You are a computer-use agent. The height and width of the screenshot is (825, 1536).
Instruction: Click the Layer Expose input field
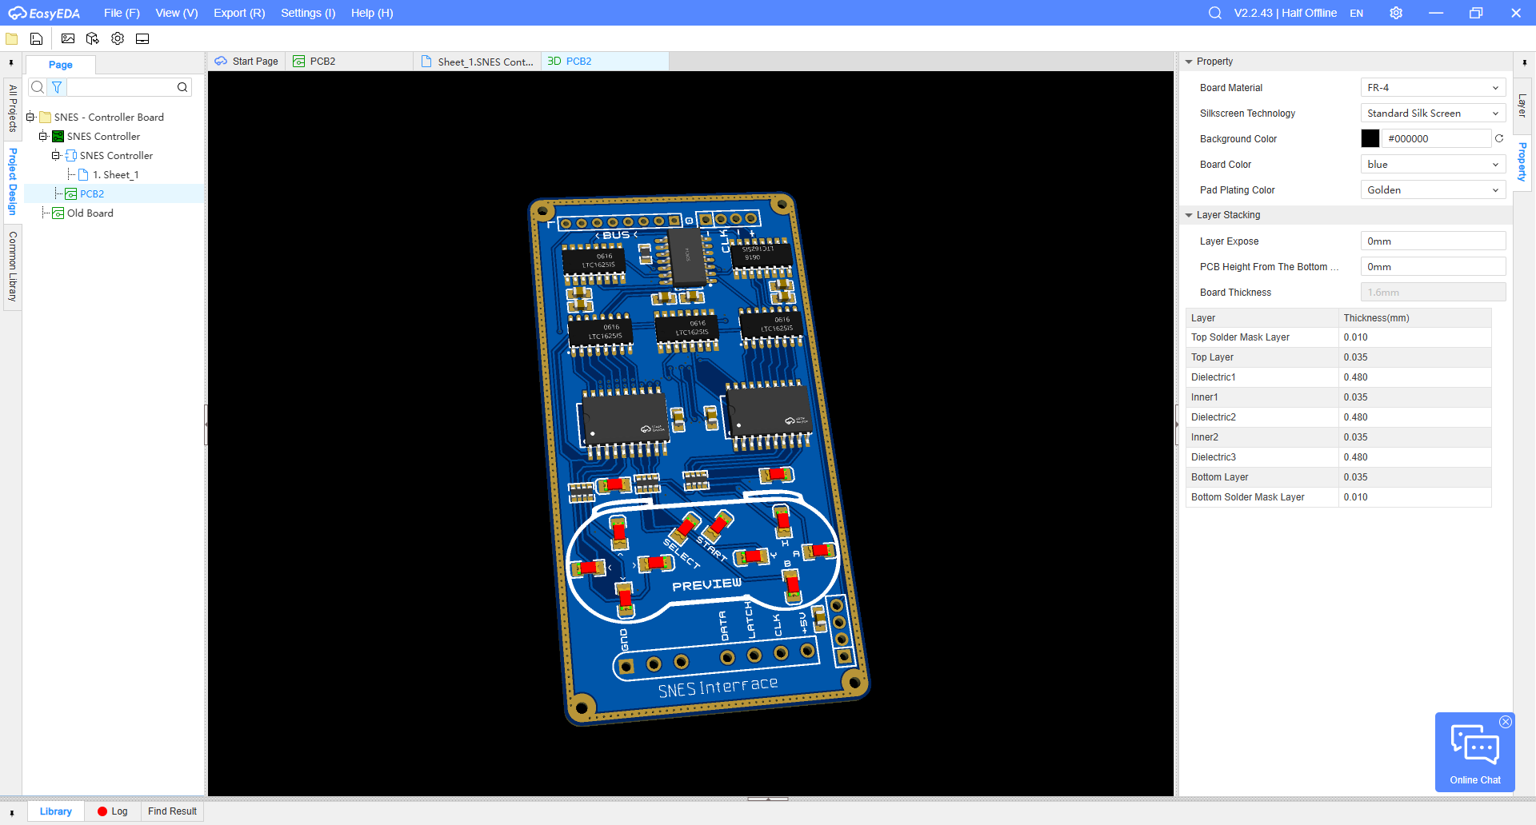pyautogui.click(x=1433, y=241)
